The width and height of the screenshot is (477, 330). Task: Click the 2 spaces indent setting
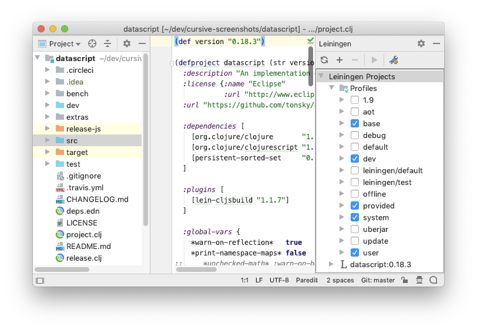(340, 280)
